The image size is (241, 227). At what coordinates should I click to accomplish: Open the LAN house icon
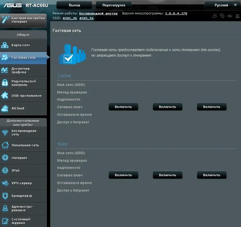pyautogui.click(x=5, y=145)
